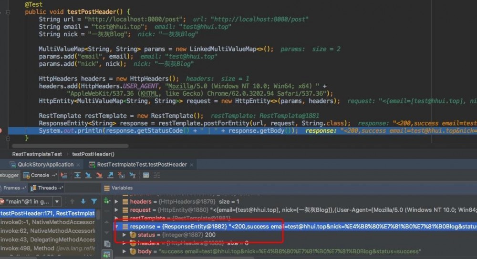
Task: Click the frames list vertical scrollbar
Action: tap(98, 214)
